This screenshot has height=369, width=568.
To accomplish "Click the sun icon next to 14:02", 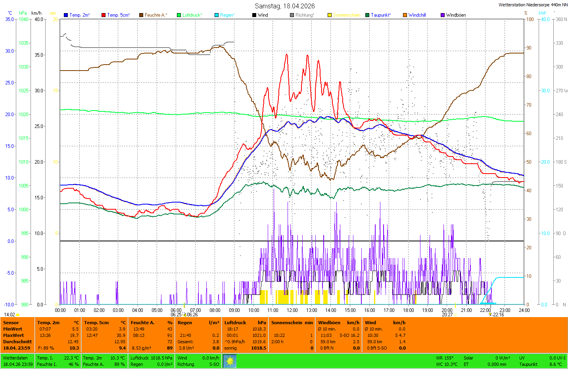I will point(18,315).
